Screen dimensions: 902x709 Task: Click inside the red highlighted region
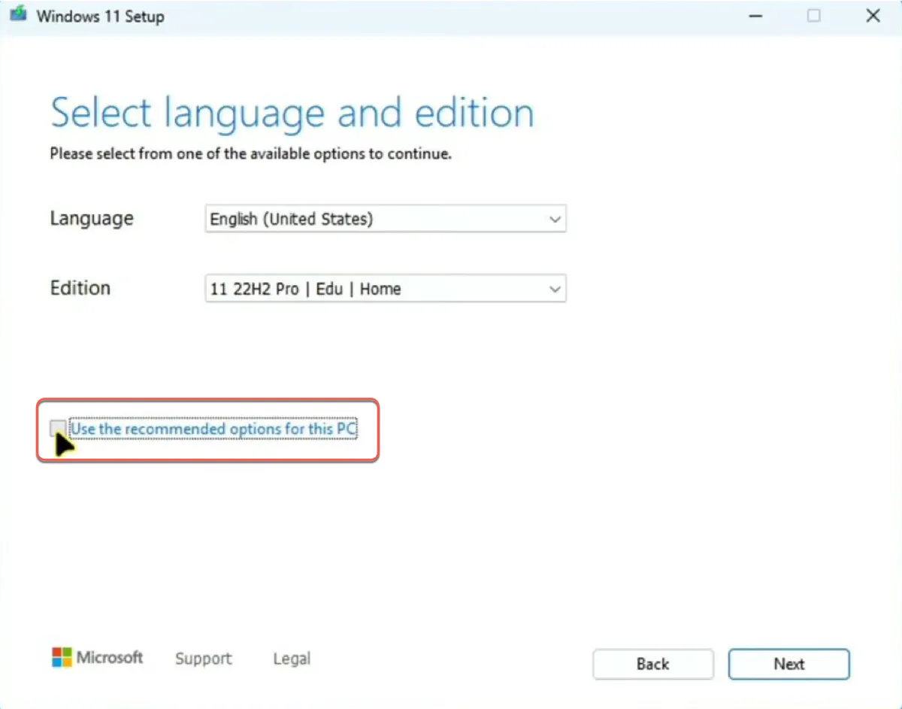[207, 429]
